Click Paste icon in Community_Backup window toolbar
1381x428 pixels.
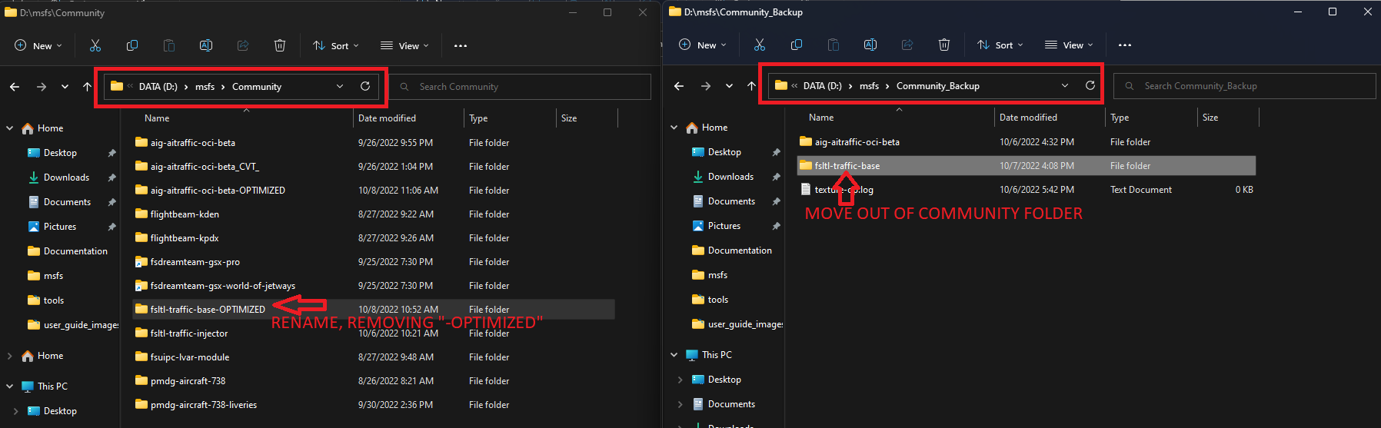point(834,45)
